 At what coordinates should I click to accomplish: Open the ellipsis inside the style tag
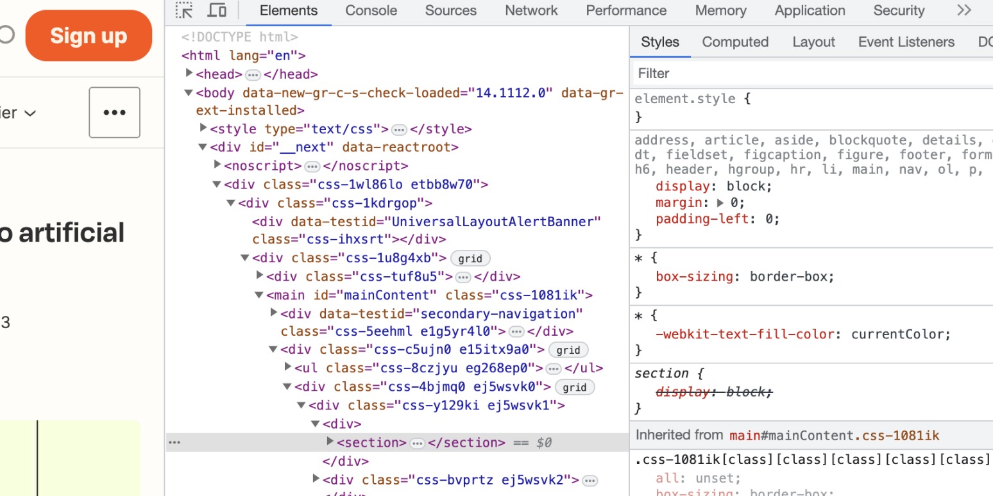pyautogui.click(x=398, y=129)
